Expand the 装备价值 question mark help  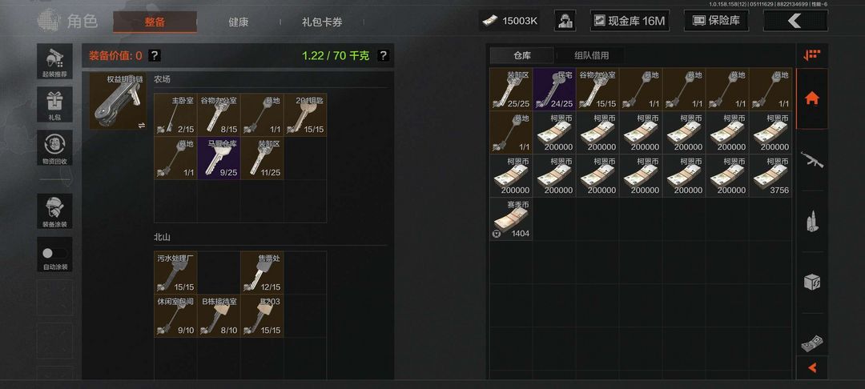pyautogui.click(x=155, y=55)
